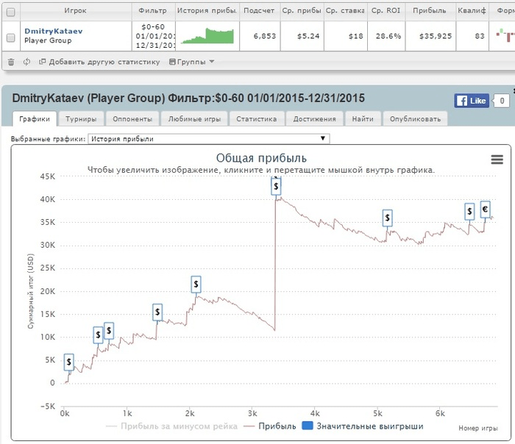This screenshot has height=444, width=515.
Task: Click the form indicator mini chart in row
Action: [505, 35]
